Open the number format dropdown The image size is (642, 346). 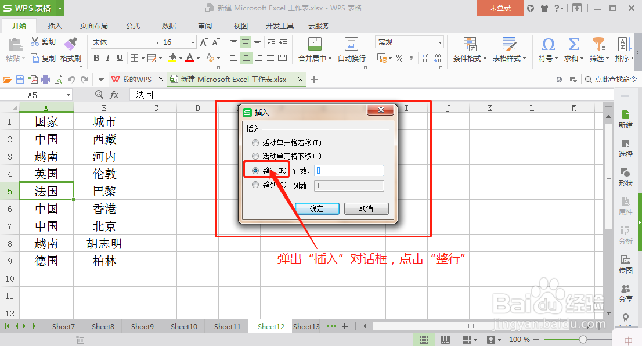(x=440, y=42)
